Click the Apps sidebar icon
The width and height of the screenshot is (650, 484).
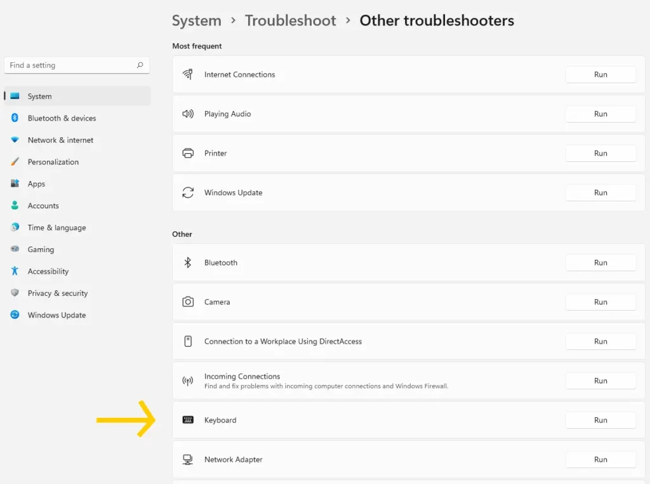15,184
